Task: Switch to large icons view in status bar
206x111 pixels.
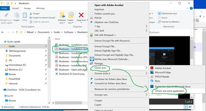Action: 190,107
